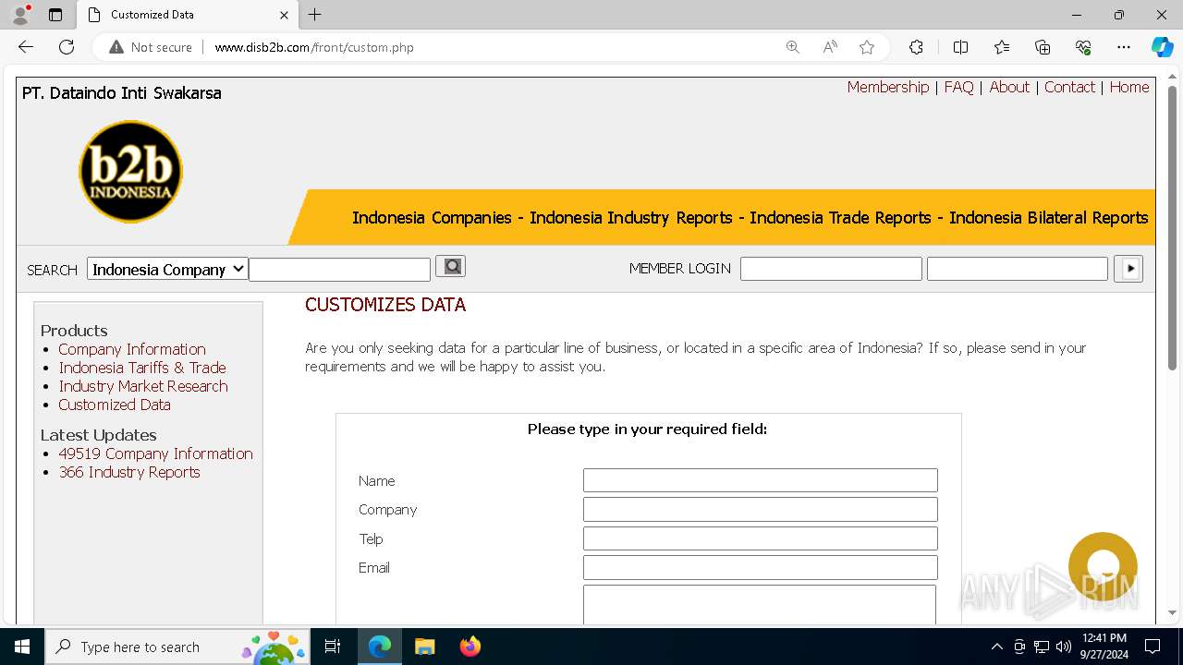Open the Membership link
The width and height of the screenshot is (1183, 665).
coord(888,87)
